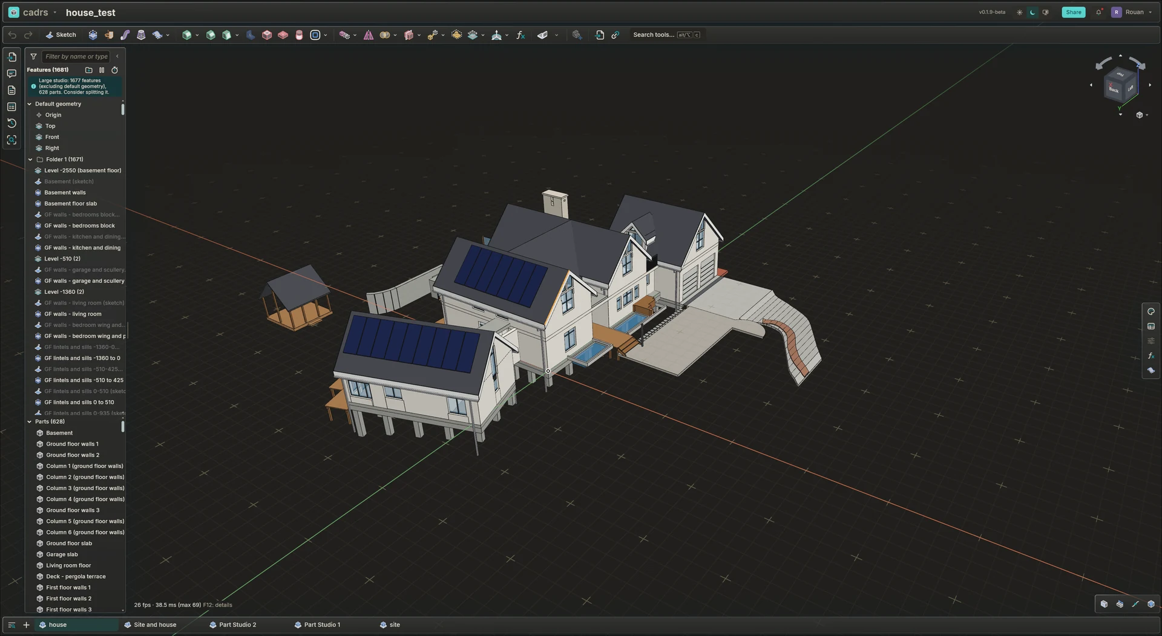Open the Rouan user menu

coord(1132,12)
